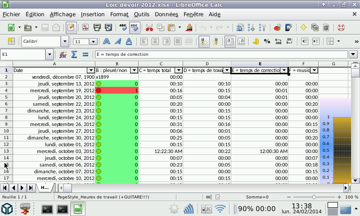Click the formula input line
The width and height of the screenshot is (360, 216).
coord(221,54)
